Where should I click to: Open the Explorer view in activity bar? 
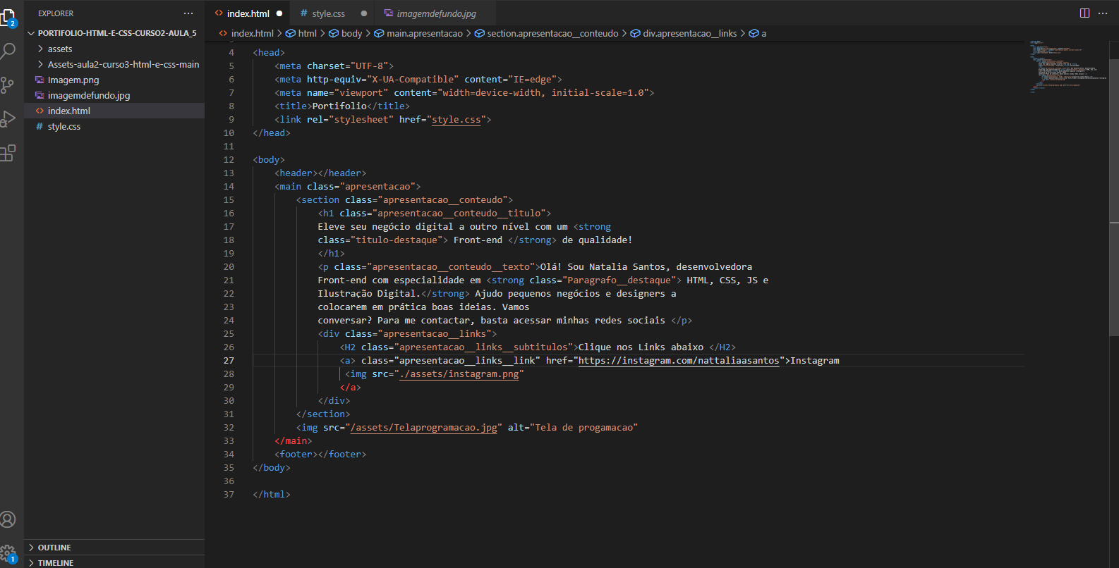(x=7, y=18)
